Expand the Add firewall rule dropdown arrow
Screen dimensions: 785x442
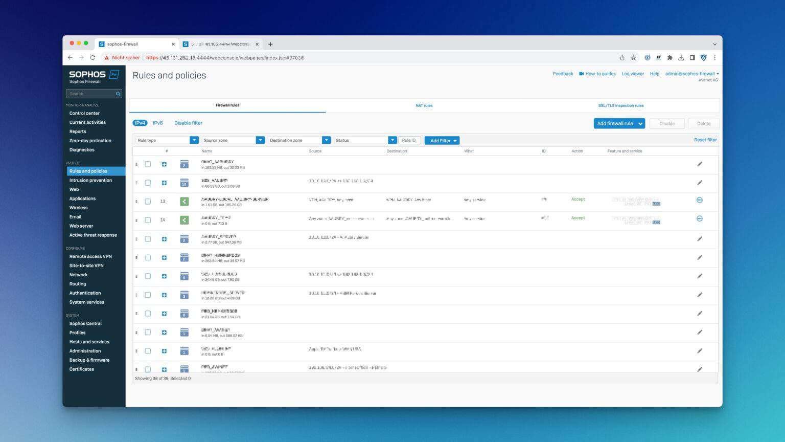click(x=640, y=123)
